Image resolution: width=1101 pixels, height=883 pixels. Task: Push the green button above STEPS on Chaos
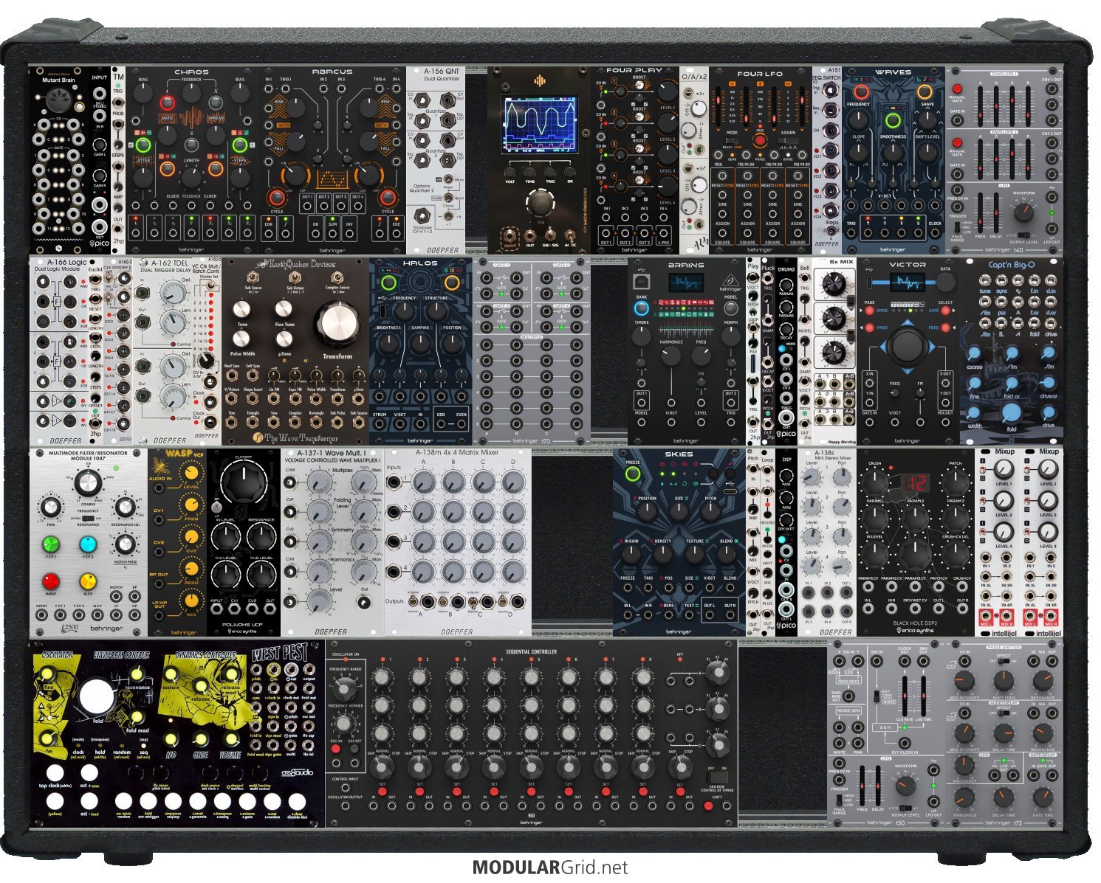click(x=239, y=145)
